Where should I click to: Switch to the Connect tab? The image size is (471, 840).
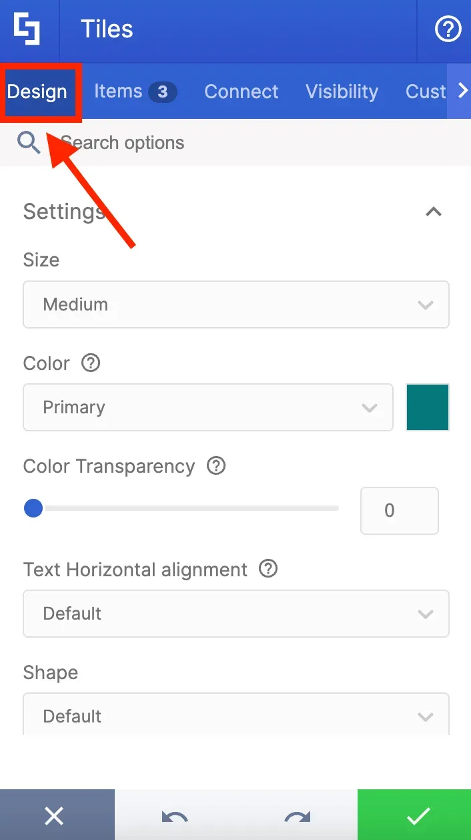click(242, 91)
